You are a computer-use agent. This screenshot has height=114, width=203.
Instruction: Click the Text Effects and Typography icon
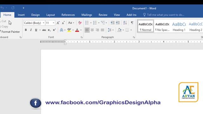pyautogui.click(x=62, y=30)
